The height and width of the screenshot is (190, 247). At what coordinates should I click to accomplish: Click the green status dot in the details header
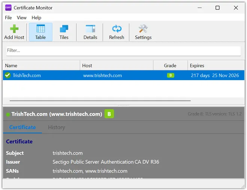(x=8, y=114)
